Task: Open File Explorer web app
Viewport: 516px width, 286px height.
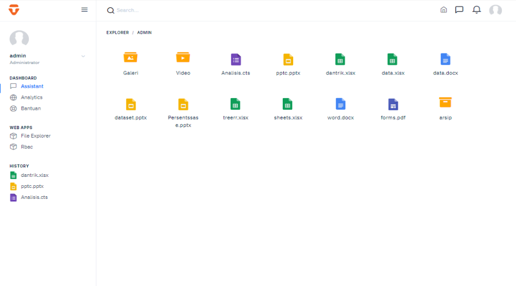Action: (x=35, y=136)
